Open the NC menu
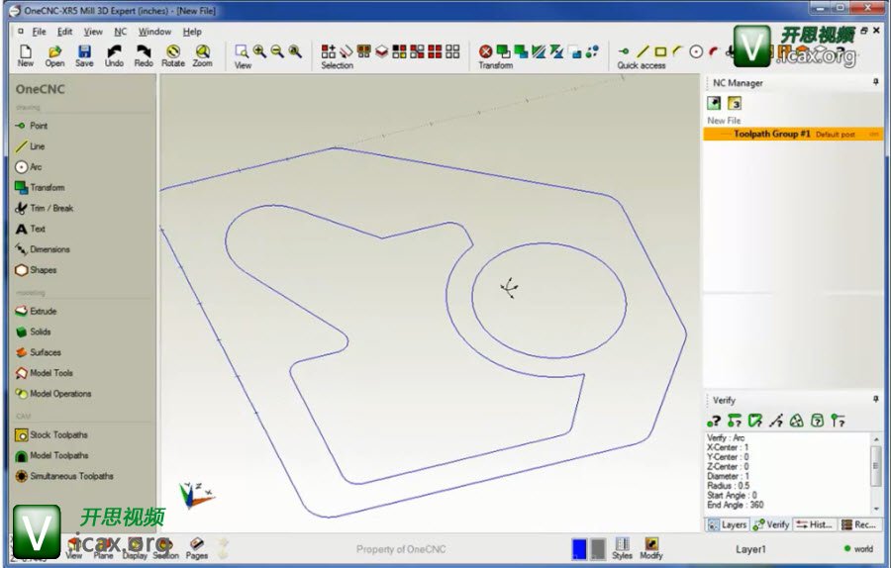The image size is (891, 568). point(120,32)
